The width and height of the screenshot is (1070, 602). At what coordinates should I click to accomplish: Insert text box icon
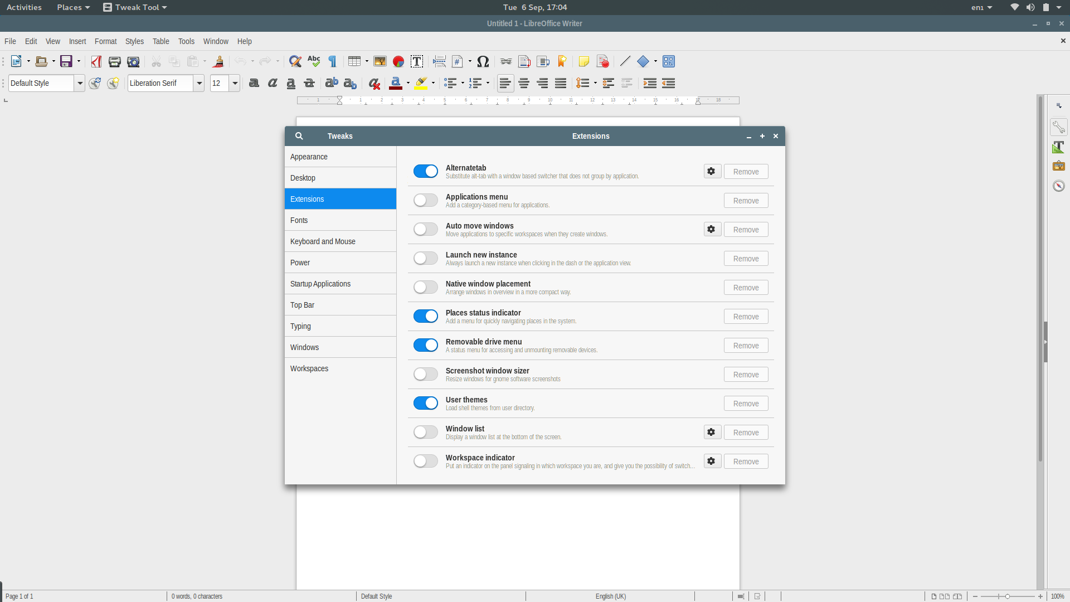click(x=417, y=61)
